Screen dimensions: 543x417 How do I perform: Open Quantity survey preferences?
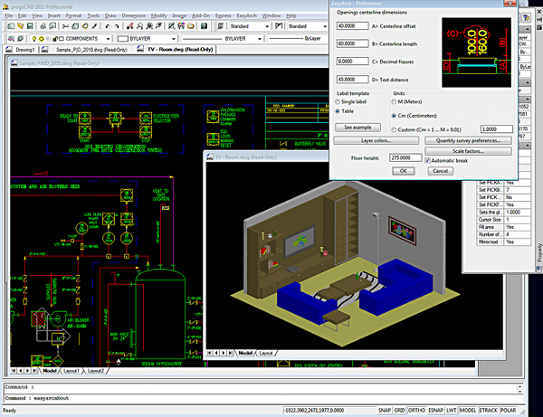(x=468, y=140)
